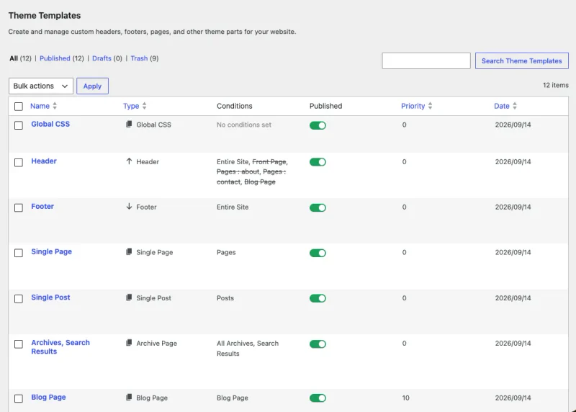576x412 pixels.
Task: Check the Single Page row checkbox
Action: coord(19,253)
